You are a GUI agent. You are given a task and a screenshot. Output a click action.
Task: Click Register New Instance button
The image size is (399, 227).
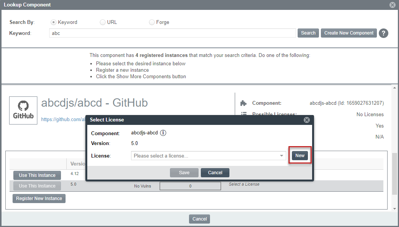coord(39,199)
